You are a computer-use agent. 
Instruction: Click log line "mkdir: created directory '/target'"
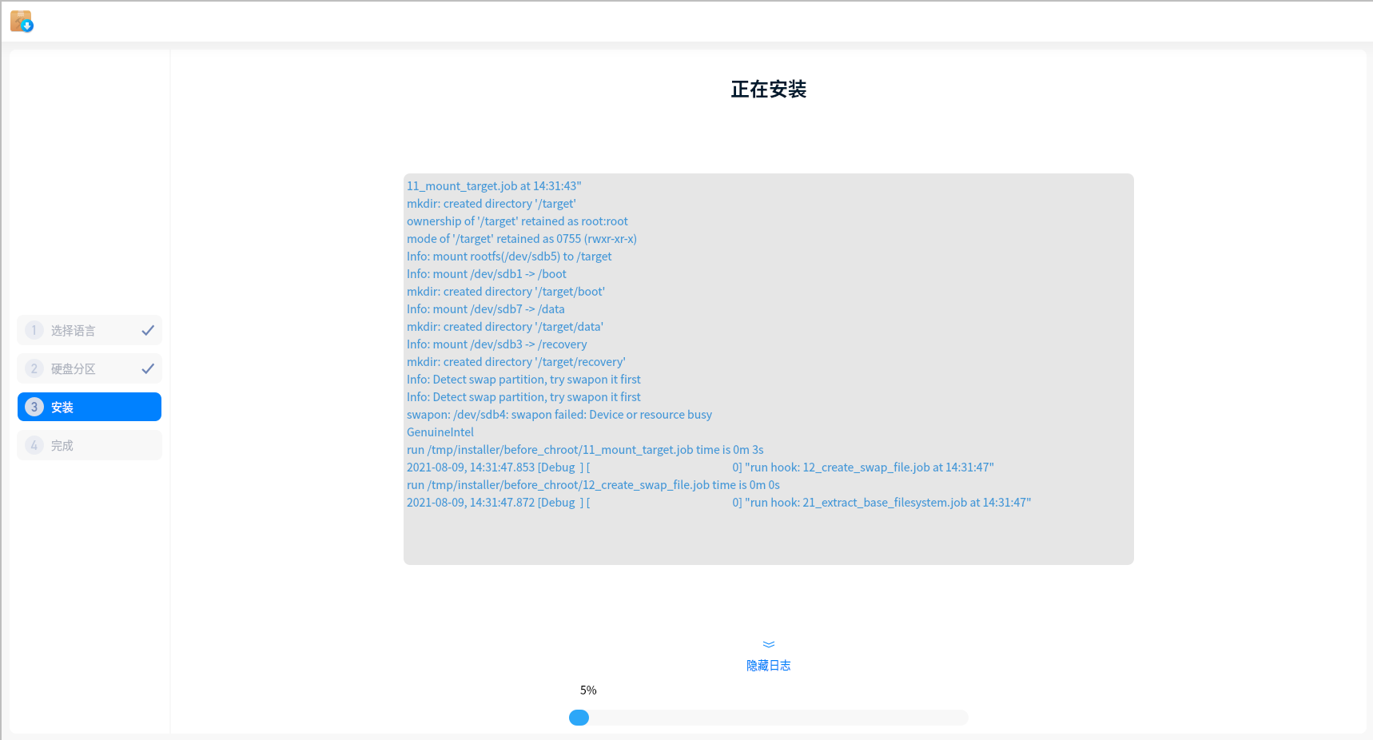(x=491, y=204)
